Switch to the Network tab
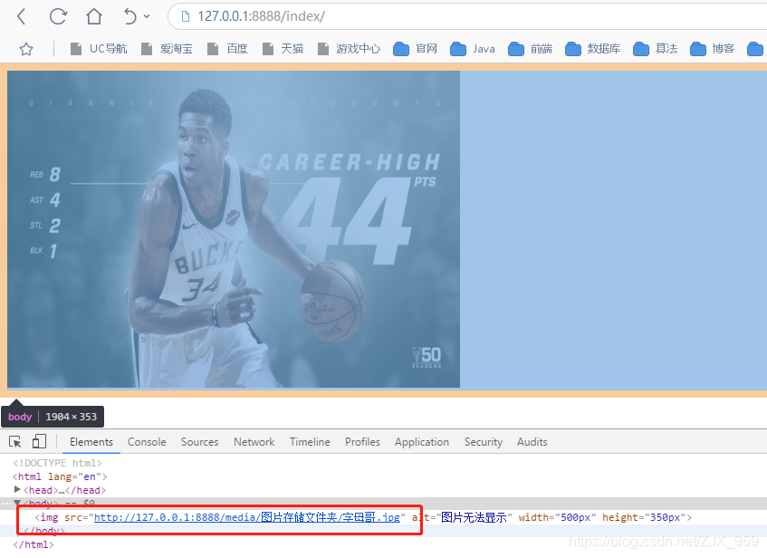This screenshot has width=767, height=558. coord(254,442)
